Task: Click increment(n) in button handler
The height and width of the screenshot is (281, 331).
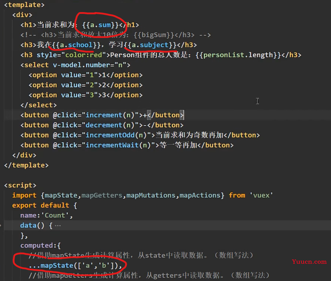Action: (110, 115)
